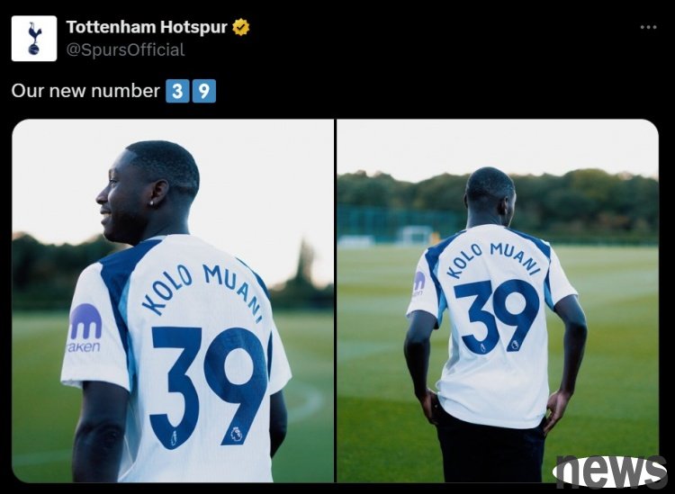Image resolution: width=675 pixels, height=494 pixels.
Task: Click the number 39 on left shirt
Action: pos(208,387)
